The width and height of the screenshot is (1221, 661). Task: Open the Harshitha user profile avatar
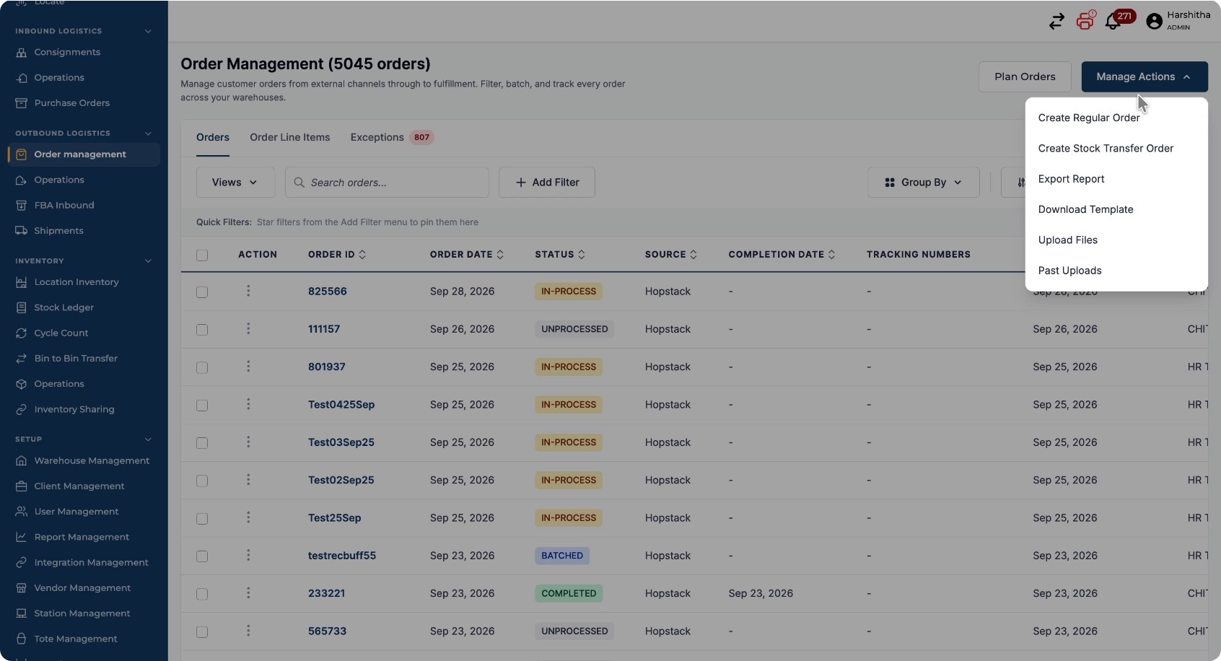(x=1155, y=22)
